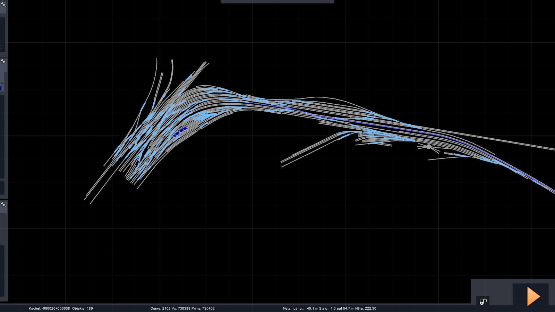This screenshot has height=312, width=555.
Task: Click the Draws: 2102 counter
Action: 161,308
